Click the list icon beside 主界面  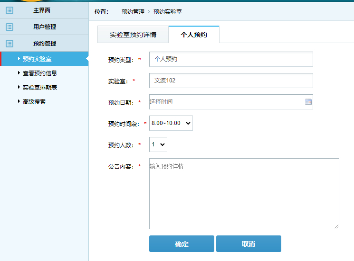click(x=10, y=10)
